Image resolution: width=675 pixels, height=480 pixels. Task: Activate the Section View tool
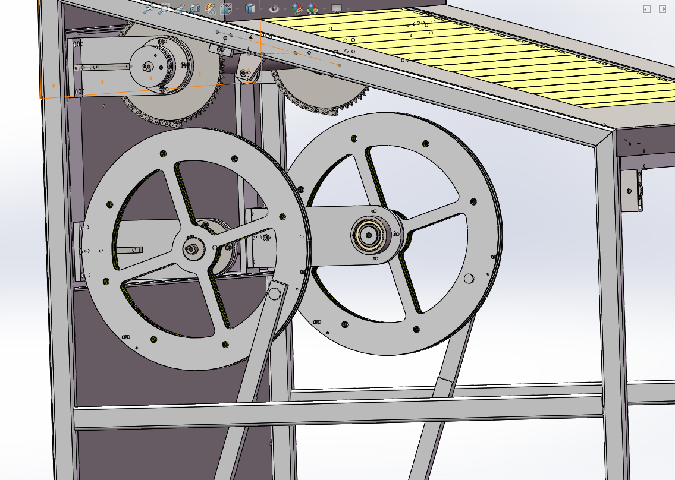[x=195, y=9]
